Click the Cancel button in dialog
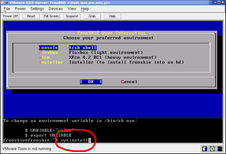The height and width of the screenshot is (154, 226). [x=129, y=82]
